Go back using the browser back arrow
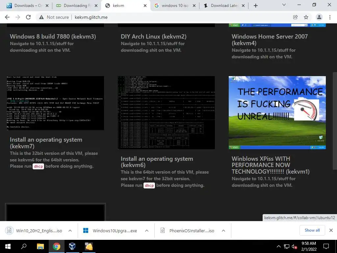Screen dimensions: 337x253 [7, 17]
